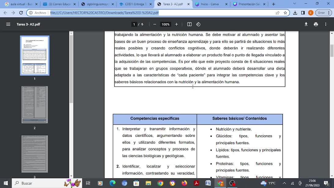Click the Buscar taskbar search box
Screen dimensions: 334x188
[x=47, y=183]
